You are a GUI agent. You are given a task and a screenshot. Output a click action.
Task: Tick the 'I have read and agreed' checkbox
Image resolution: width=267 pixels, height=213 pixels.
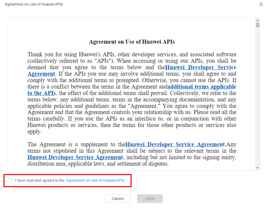10,180
